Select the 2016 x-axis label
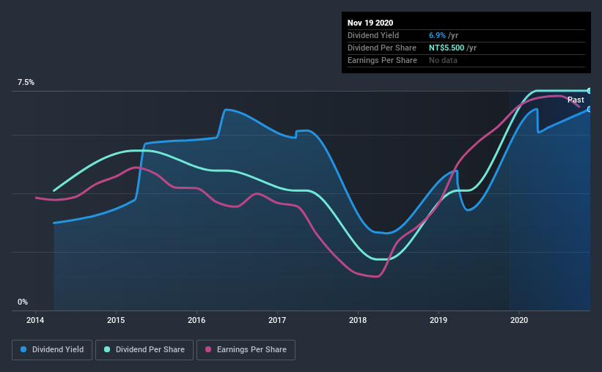Image resolution: width=602 pixels, height=372 pixels. pos(197,320)
